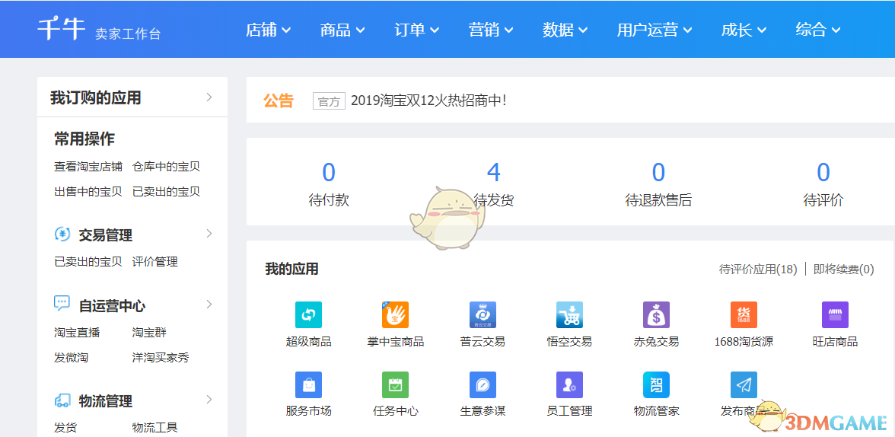The image size is (895, 437).
Task: Open the 发布商品 paper plane icon
Action: coord(744,384)
